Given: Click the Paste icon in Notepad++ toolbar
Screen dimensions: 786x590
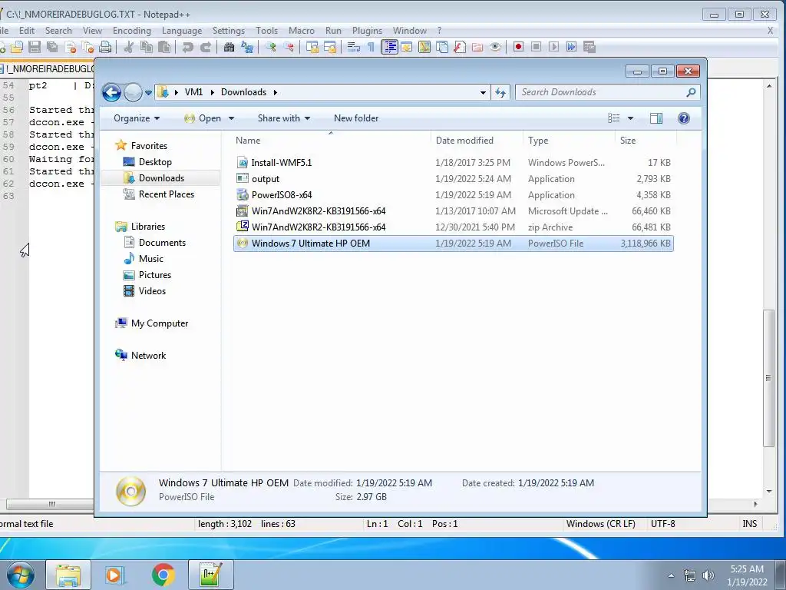Looking at the screenshot, I should [x=164, y=47].
